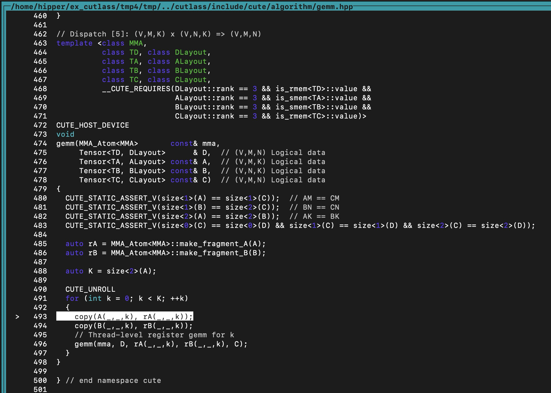This screenshot has height=393, width=551.
Task: Click the highlighted copy(A) line 493
Action: click(x=125, y=317)
